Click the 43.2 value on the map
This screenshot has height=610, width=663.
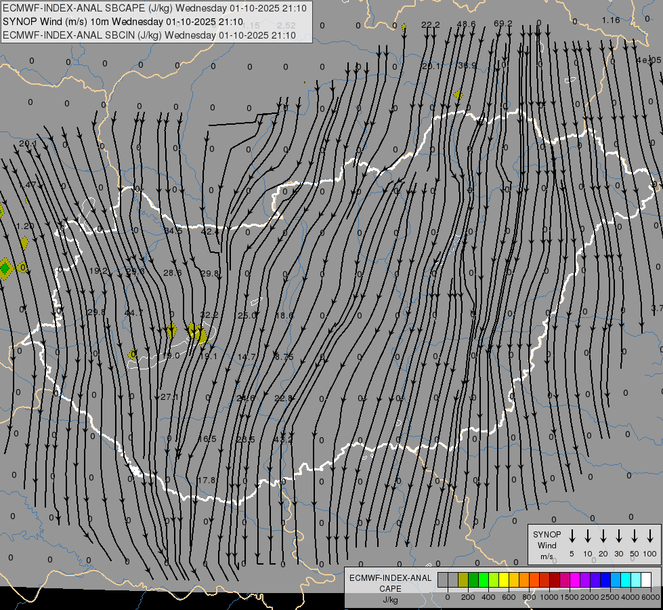pyautogui.click(x=283, y=440)
